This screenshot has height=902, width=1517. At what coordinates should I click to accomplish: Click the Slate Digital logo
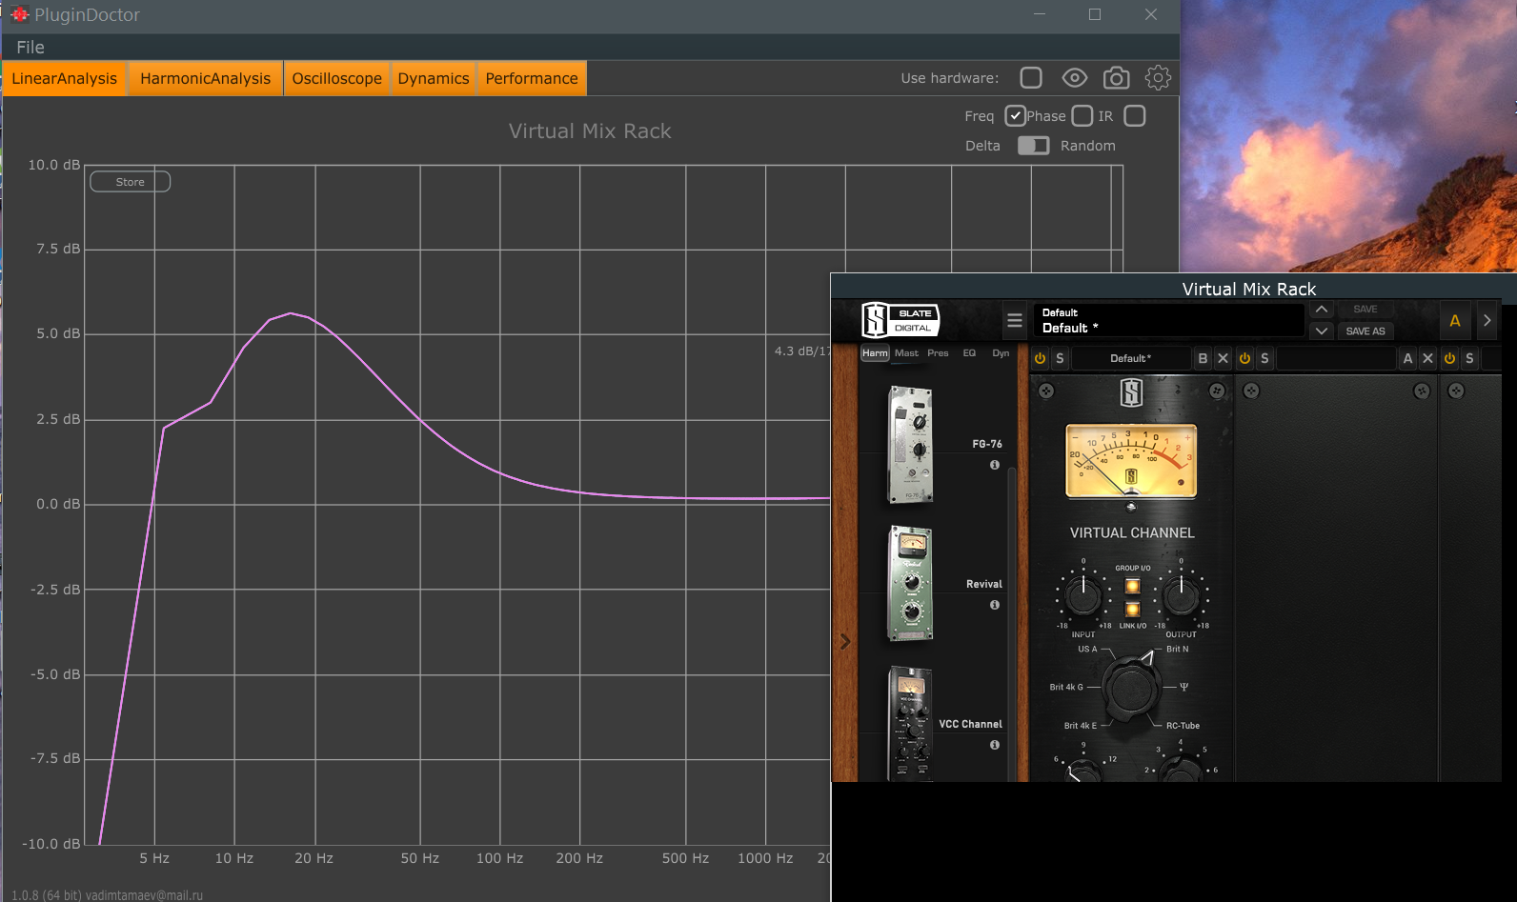(x=900, y=320)
